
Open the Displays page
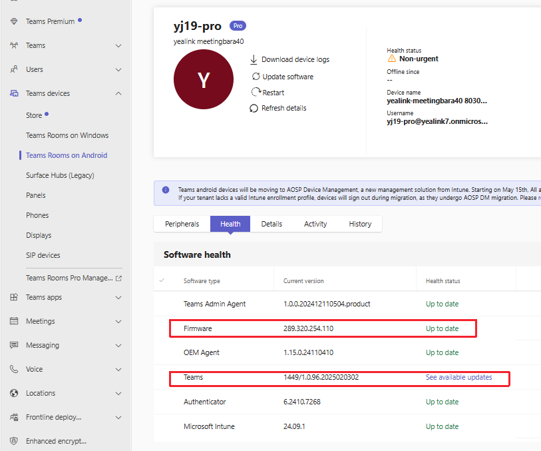39,236
